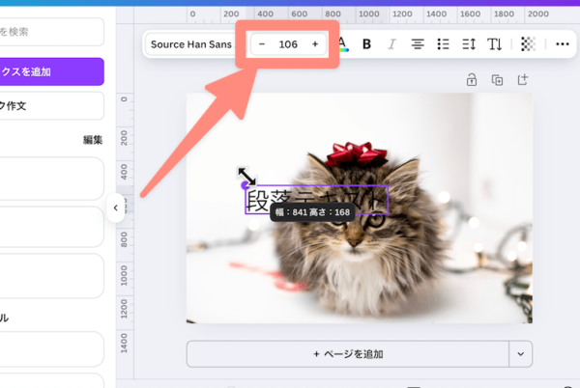The height and width of the screenshot is (388, 580).
Task: Click the 編集 link
Action: (93, 140)
